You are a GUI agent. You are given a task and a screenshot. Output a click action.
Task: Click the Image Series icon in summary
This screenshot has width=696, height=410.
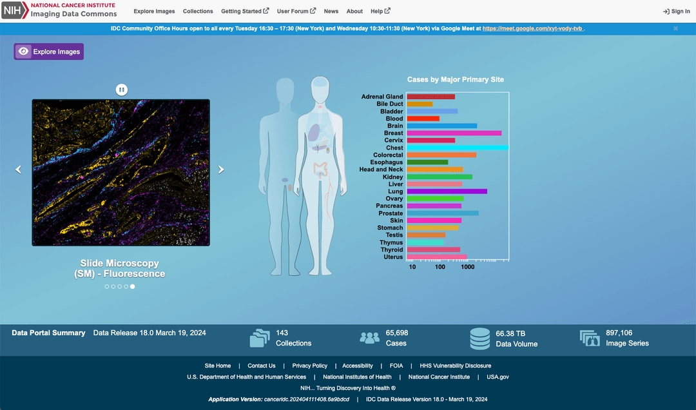pos(590,338)
